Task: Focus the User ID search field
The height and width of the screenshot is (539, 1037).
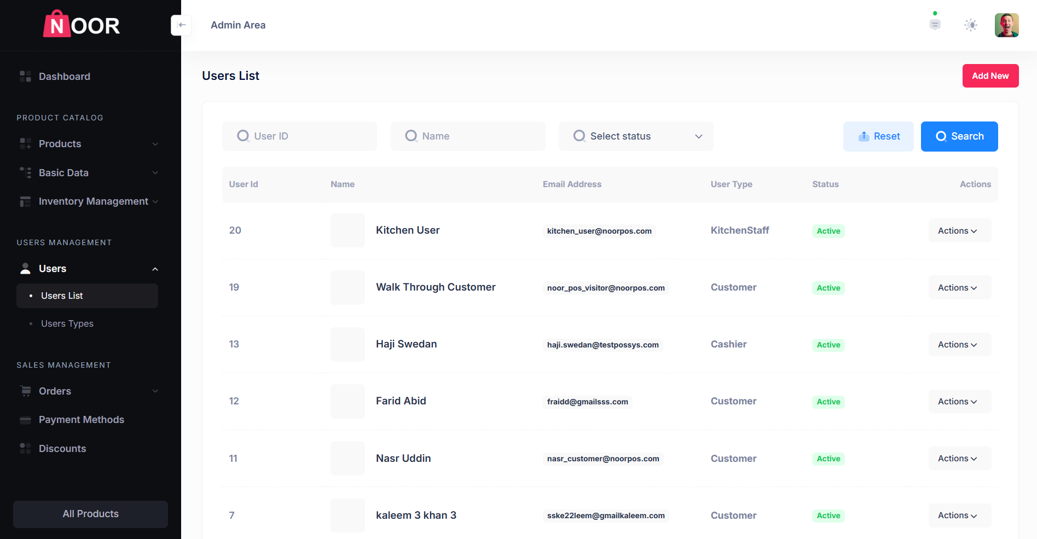Action: click(x=306, y=136)
